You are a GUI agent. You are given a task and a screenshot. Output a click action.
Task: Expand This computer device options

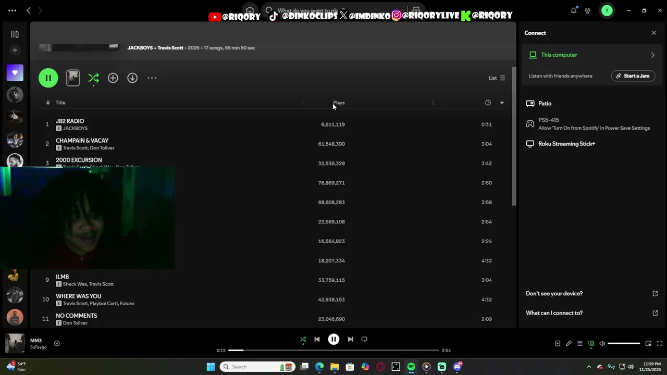(x=652, y=55)
